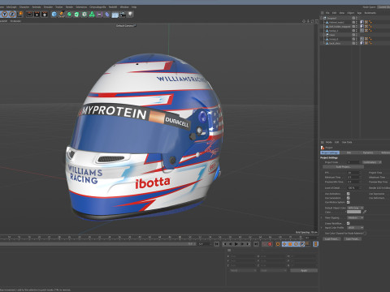Click the Camera object icon
390x292 pixels.
tap(123, 14)
